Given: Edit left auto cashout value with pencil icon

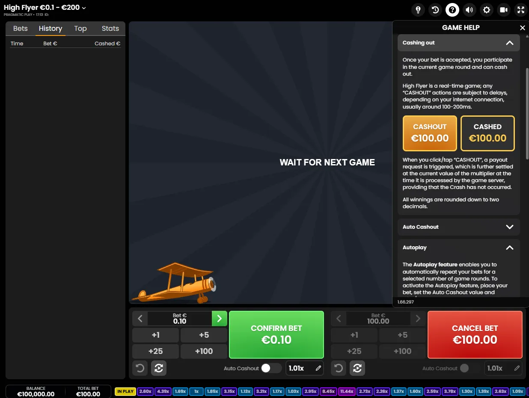Looking at the screenshot, I should tap(318, 368).
